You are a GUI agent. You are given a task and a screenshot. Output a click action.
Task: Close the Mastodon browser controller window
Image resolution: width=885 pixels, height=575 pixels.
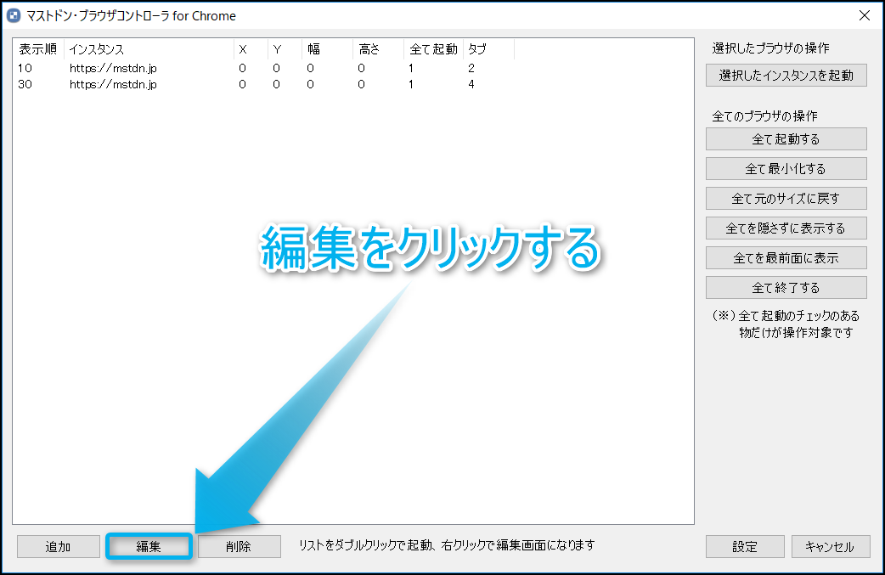coord(865,15)
